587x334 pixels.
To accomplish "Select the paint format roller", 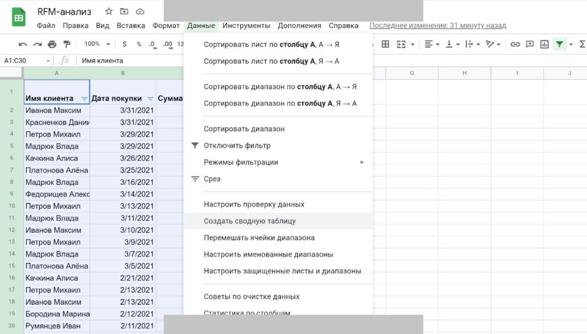I will 66,44.
